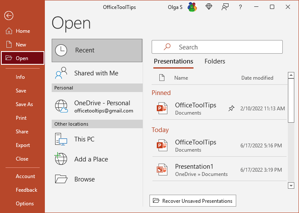Click Recover Unsaved Presentations
Screen dimensions: 299x213
pos(193,201)
